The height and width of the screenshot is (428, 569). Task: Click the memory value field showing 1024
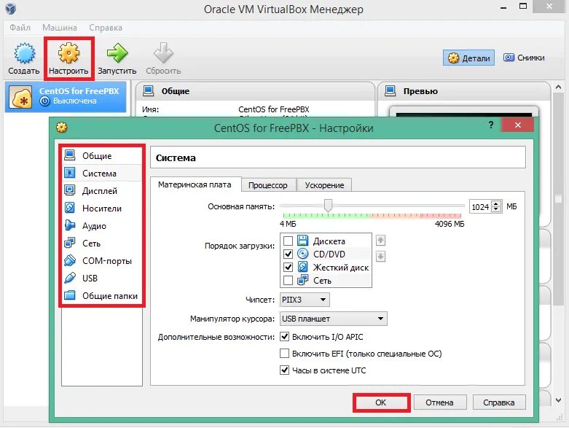pos(480,206)
